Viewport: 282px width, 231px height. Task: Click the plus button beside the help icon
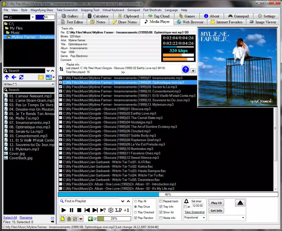point(193,71)
